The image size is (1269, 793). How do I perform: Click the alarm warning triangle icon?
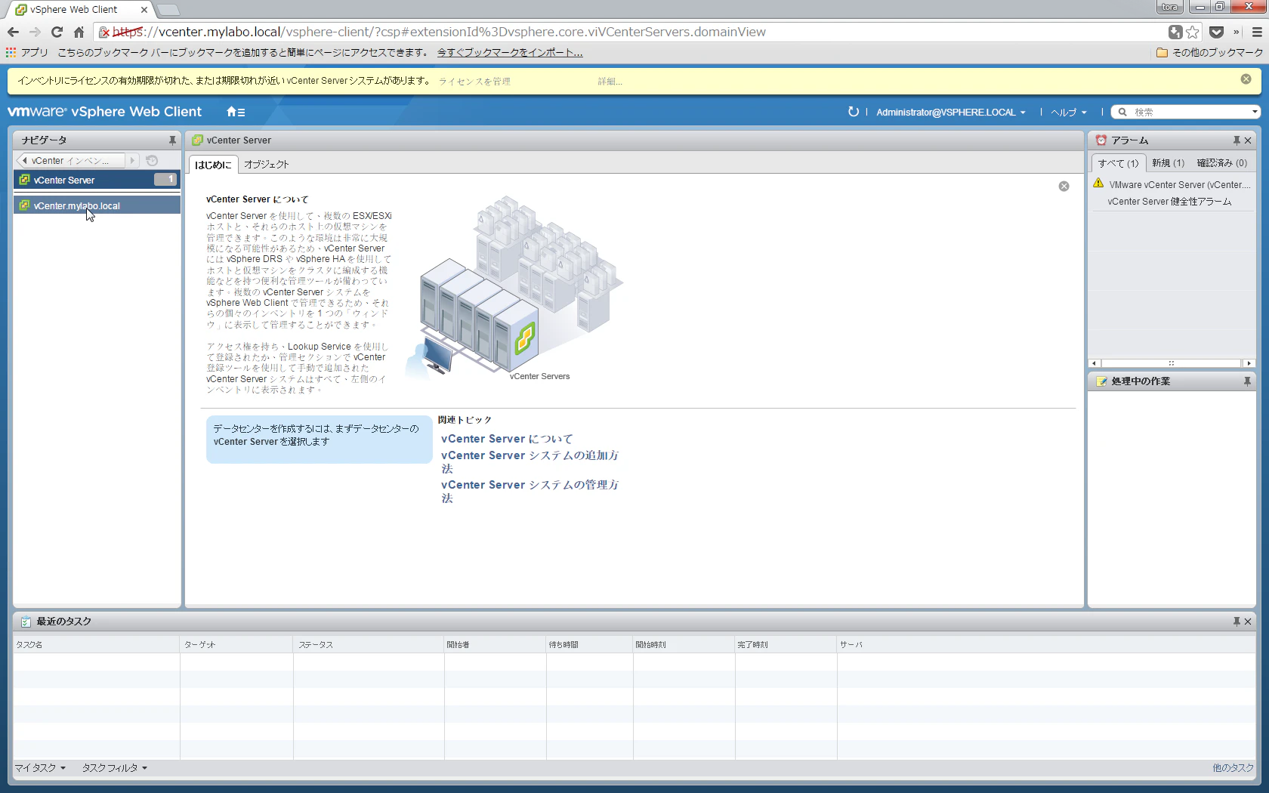(1098, 184)
